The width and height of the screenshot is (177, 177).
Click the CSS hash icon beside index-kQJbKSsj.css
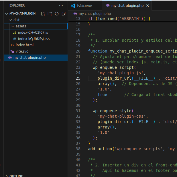pos(15,39)
